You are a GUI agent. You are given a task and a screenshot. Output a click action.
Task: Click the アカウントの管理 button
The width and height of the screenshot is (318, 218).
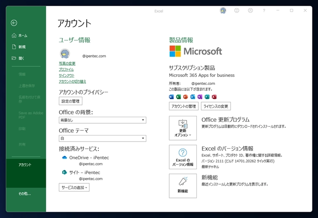(x=184, y=106)
